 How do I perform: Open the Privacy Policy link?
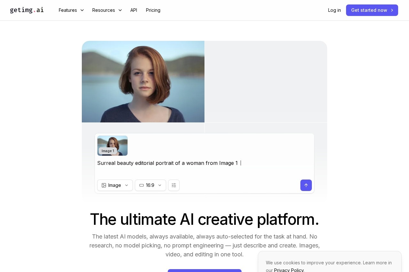[x=289, y=270]
